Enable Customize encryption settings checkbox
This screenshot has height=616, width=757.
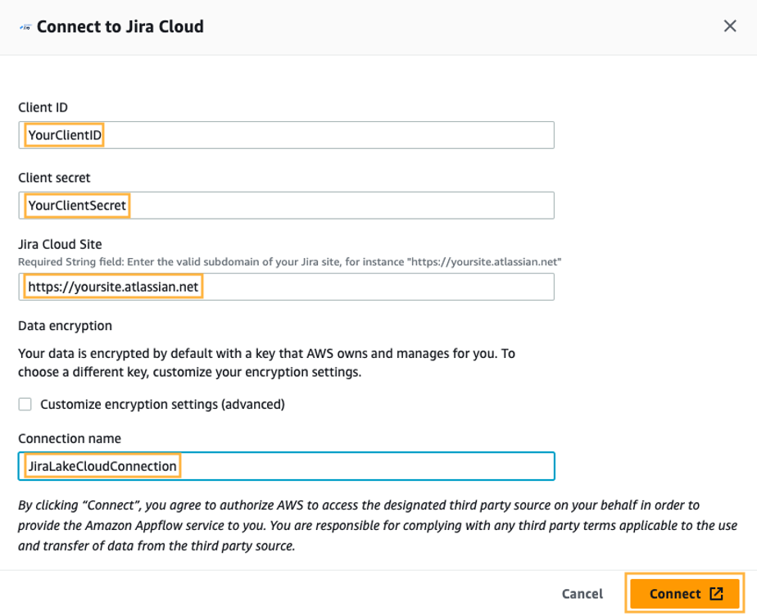tap(25, 404)
